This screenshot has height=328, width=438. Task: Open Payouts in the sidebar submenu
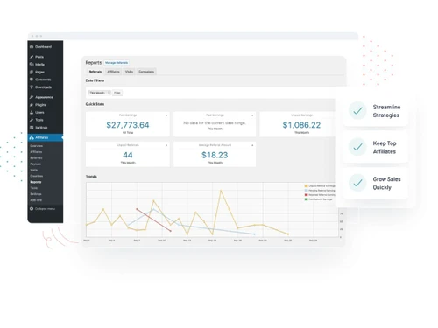[x=36, y=164]
